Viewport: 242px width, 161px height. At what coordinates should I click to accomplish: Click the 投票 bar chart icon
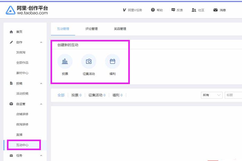(65, 61)
